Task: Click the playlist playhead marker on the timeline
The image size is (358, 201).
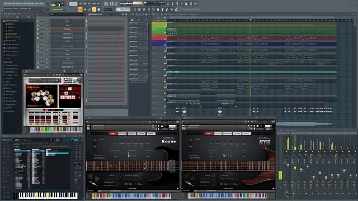Action: (251, 20)
